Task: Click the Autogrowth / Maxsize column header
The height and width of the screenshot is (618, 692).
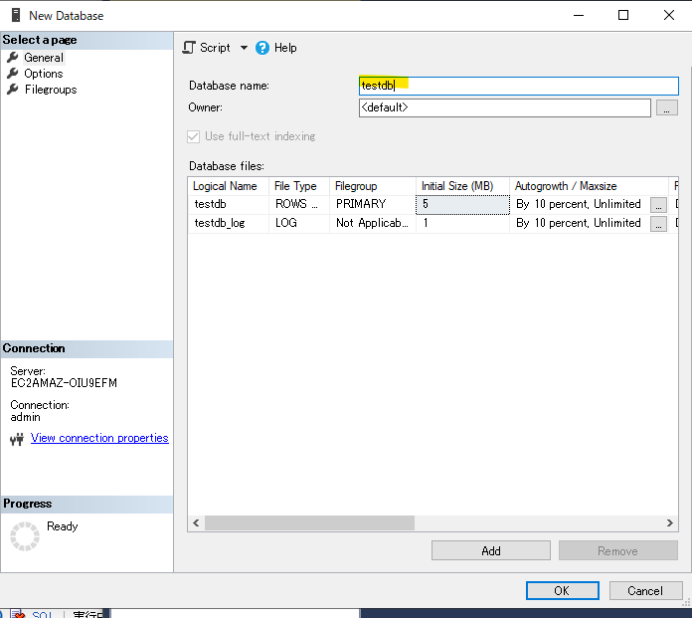Action: [x=589, y=186]
